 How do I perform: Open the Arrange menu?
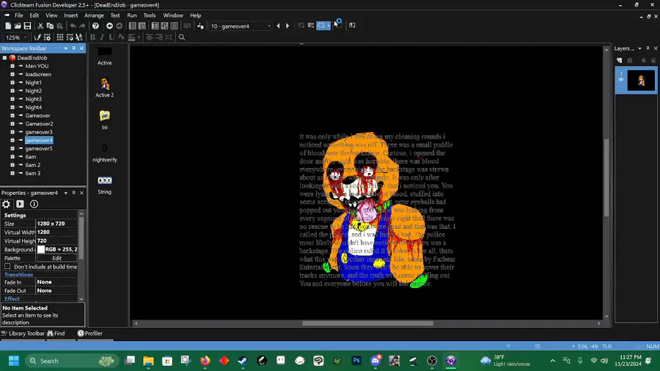[94, 15]
